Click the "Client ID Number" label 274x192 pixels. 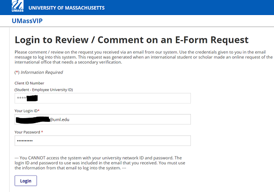[x=29, y=83]
